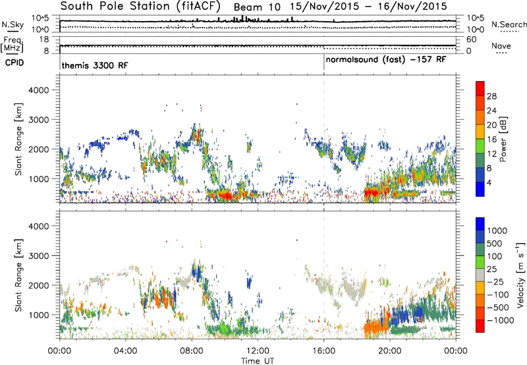Click the '3000' tick on the velocity panel
Image resolution: width=527 pixels, height=365 pixels.
tap(38, 256)
